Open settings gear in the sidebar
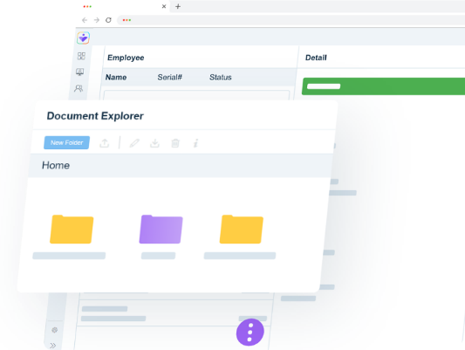465x350 pixels. (x=55, y=330)
